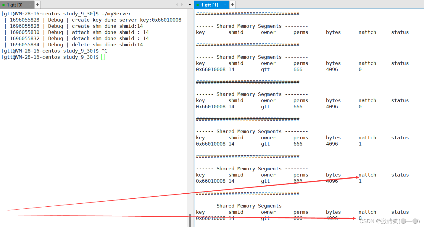Image resolution: width=424 pixels, height=227 pixels.
Task: Open the tab list dropdown arrow
Action: coord(190,5)
